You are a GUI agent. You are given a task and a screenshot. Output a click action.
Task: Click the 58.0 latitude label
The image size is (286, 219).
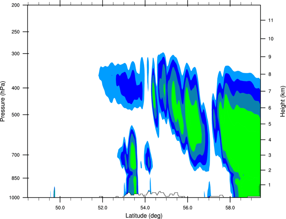230,208
